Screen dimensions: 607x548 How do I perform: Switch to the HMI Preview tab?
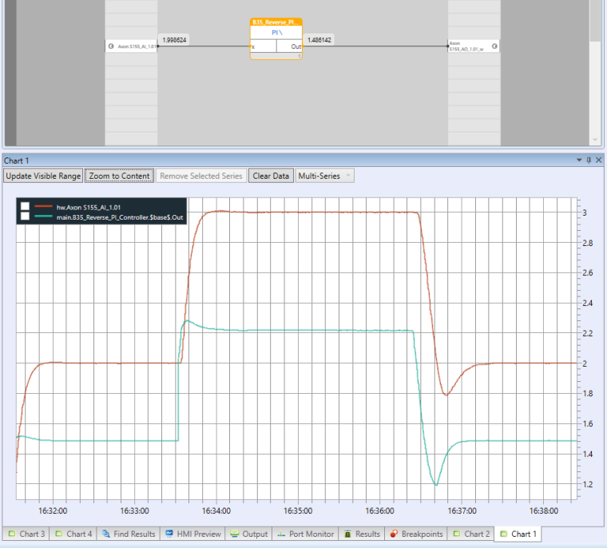coord(192,534)
